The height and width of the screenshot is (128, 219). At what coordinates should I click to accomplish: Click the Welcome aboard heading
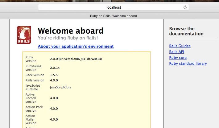[x=71, y=31]
